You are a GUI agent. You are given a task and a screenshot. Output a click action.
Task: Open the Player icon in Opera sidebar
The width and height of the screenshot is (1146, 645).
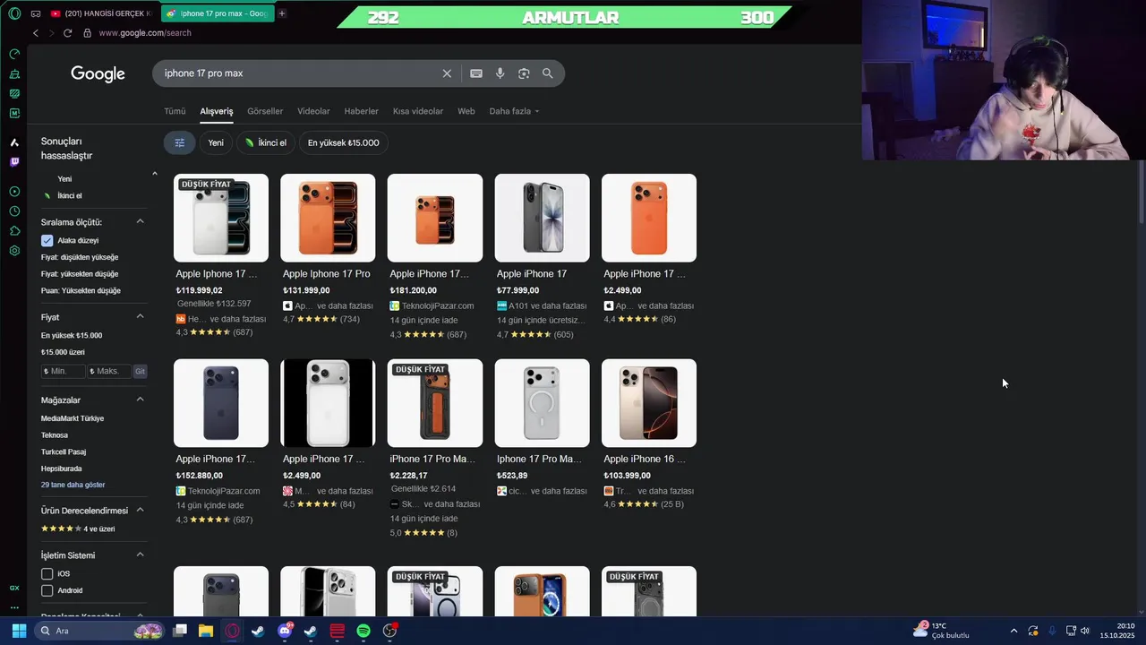[14, 192]
